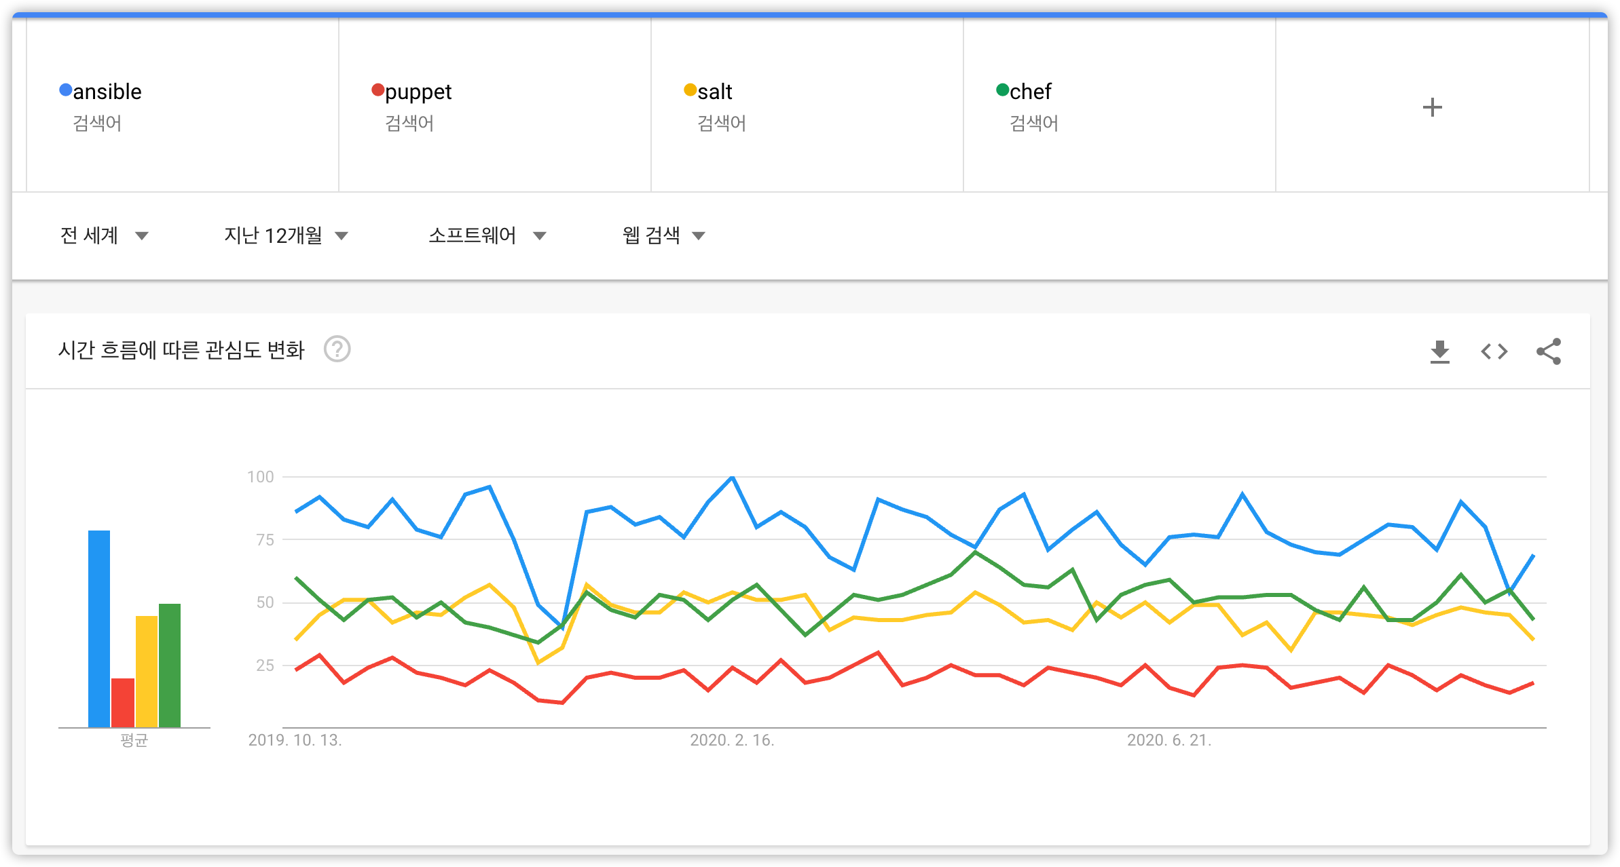Select the ansible search term card
Viewport: 1620px width, 867px height.
tap(183, 105)
